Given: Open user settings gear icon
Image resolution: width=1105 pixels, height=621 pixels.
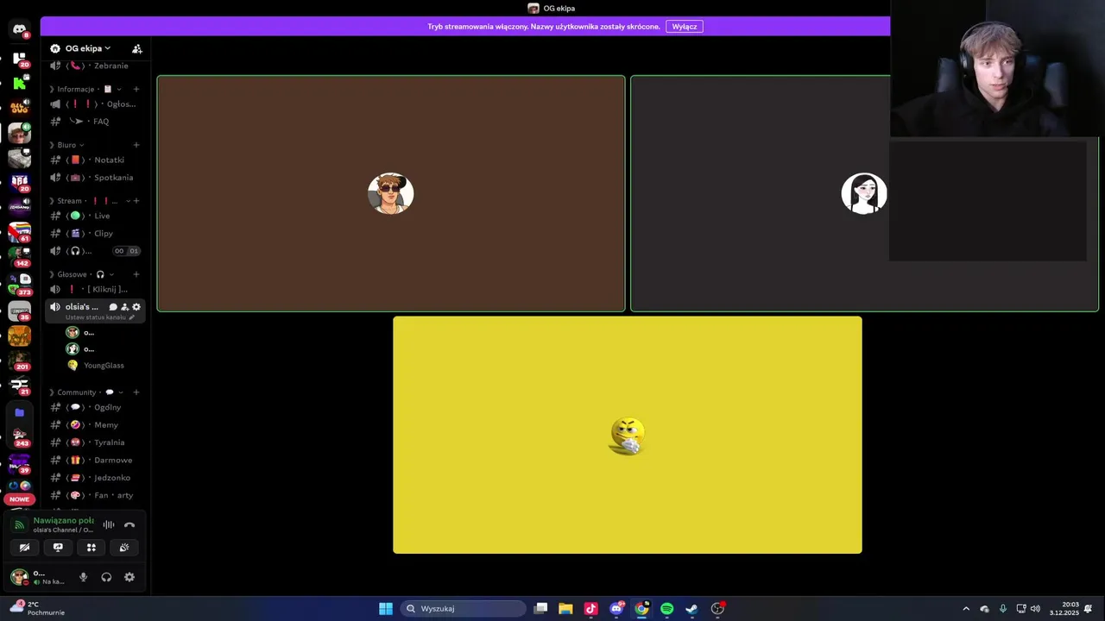Looking at the screenshot, I should [x=129, y=577].
